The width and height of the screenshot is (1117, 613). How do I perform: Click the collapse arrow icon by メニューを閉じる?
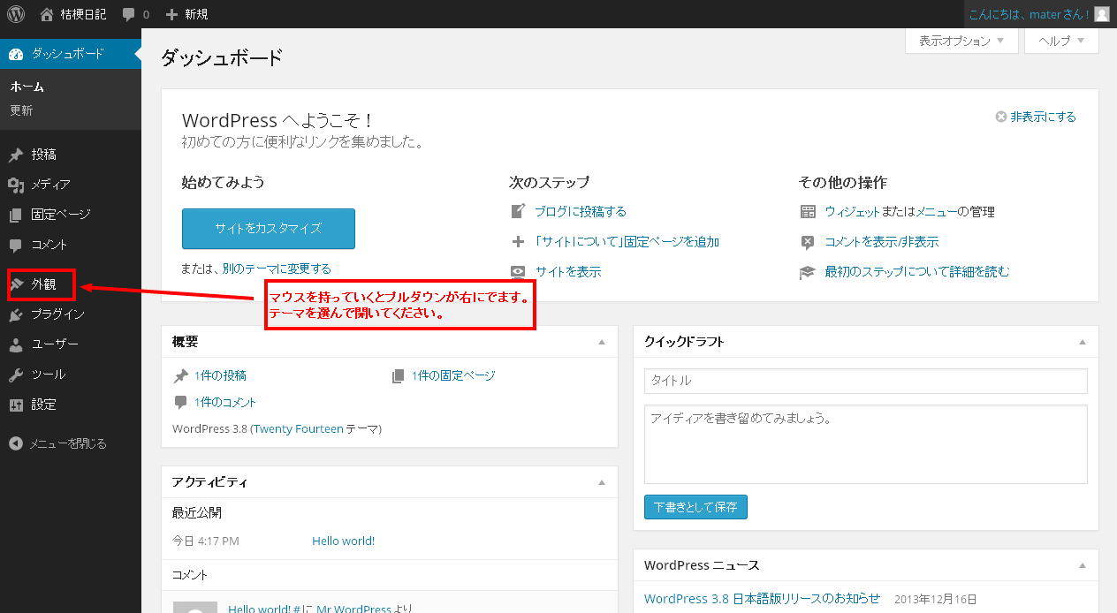coord(16,443)
